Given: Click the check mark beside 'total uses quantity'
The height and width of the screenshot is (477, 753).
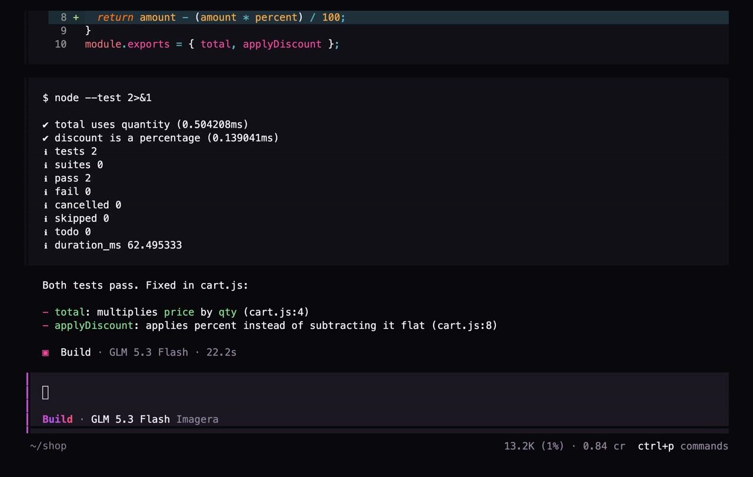Looking at the screenshot, I should click(x=45, y=125).
